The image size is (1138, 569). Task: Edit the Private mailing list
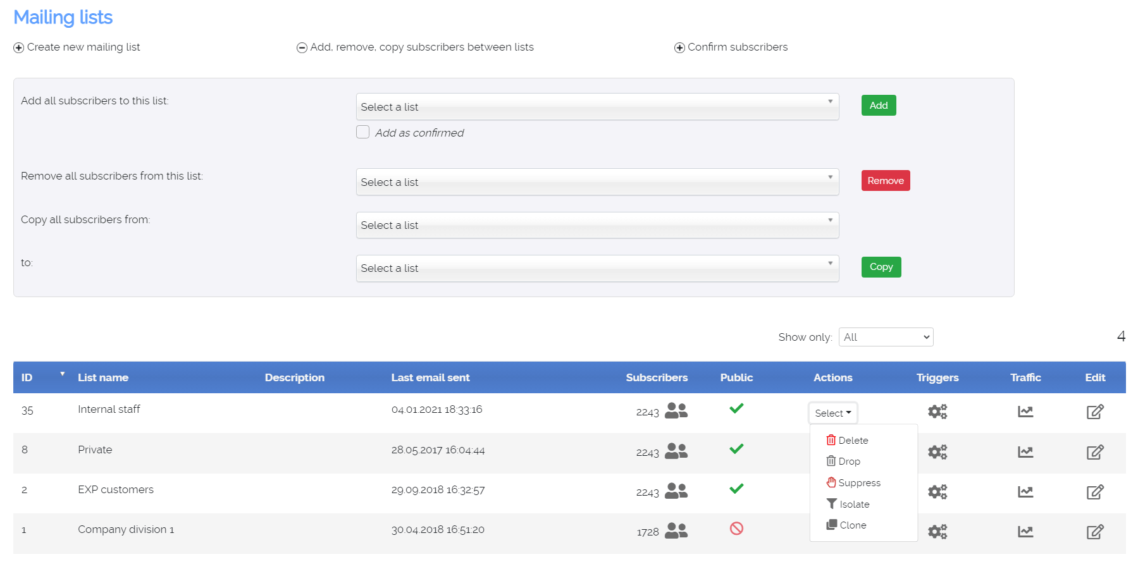(x=1094, y=452)
